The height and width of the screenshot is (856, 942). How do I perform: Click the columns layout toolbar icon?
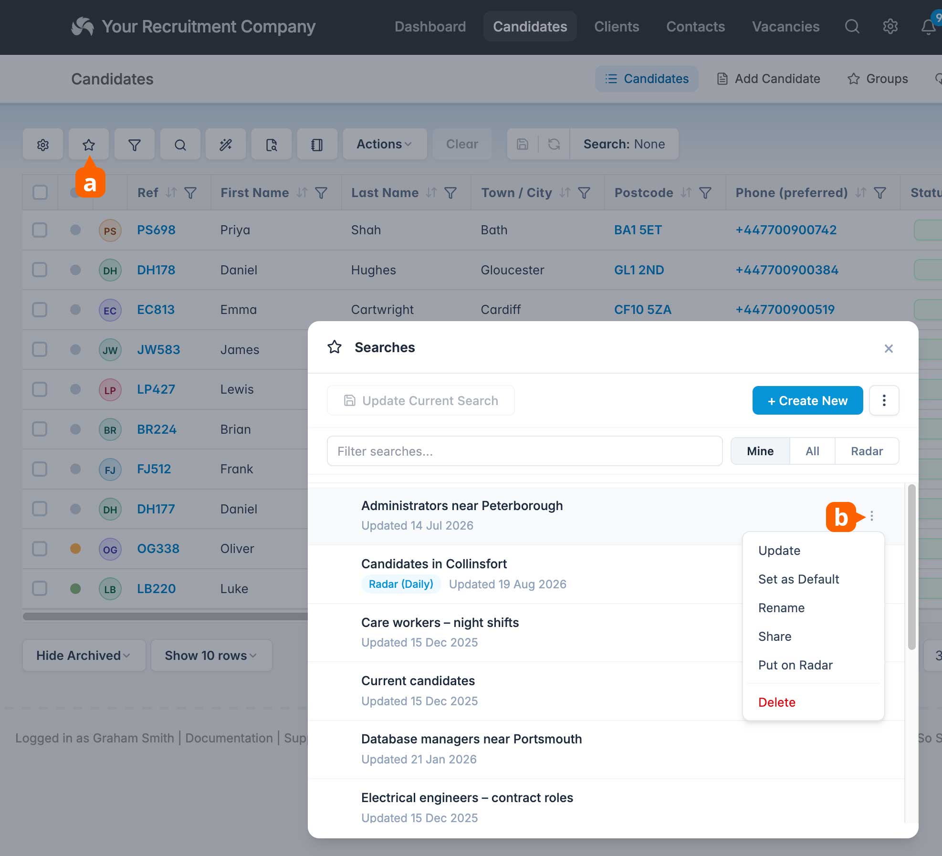[x=317, y=144]
